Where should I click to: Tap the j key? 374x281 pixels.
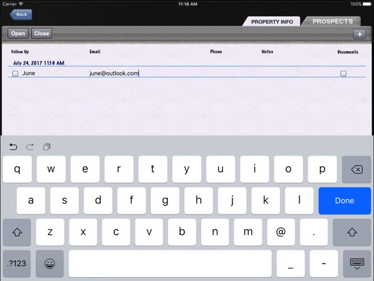pos(232,201)
